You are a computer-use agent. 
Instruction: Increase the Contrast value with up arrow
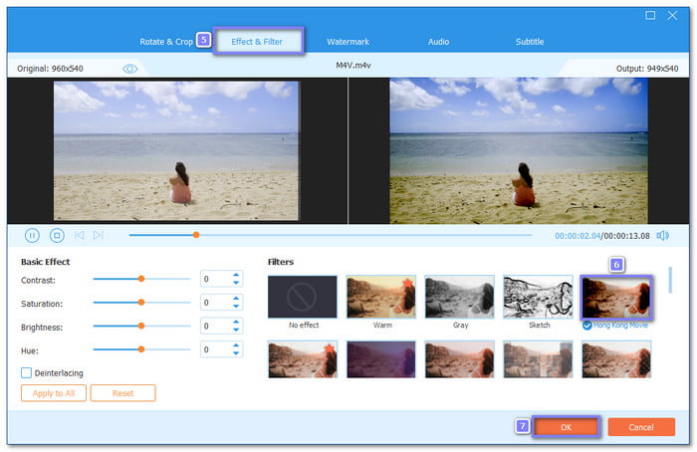tap(236, 275)
